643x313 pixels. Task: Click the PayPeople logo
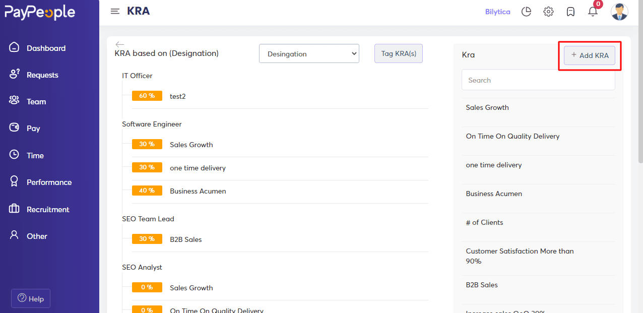pyautogui.click(x=40, y=12)
